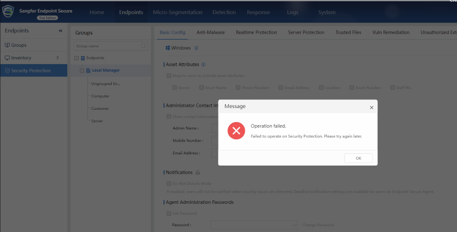Switch to the Anti-Malware tab
Viewport: 457px width, 232px height.
tap(210, 32)
